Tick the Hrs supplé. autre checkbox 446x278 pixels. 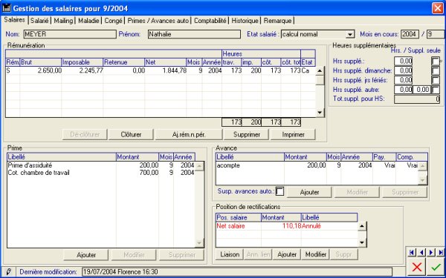tap(436, 90)
